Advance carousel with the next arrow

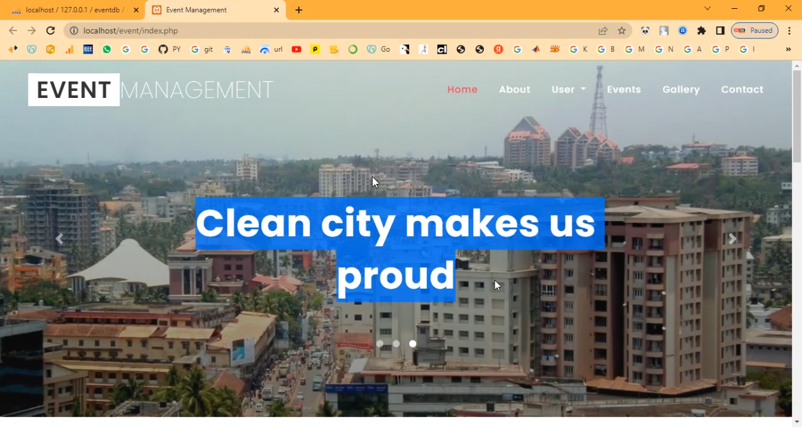[x=732, y=239]
